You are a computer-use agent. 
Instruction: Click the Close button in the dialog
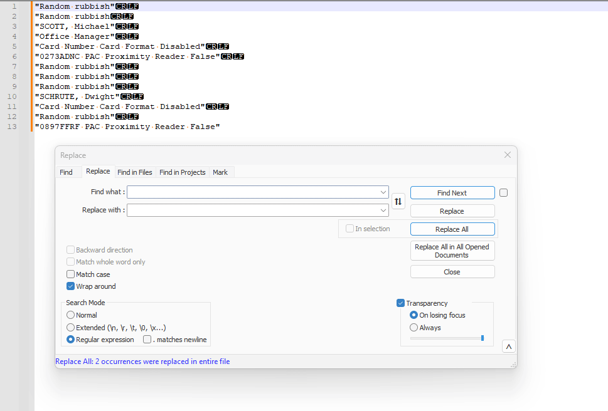coord(452,272)
